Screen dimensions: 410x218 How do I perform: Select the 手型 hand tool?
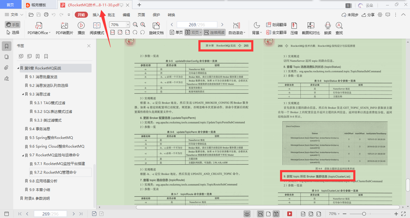13,25
